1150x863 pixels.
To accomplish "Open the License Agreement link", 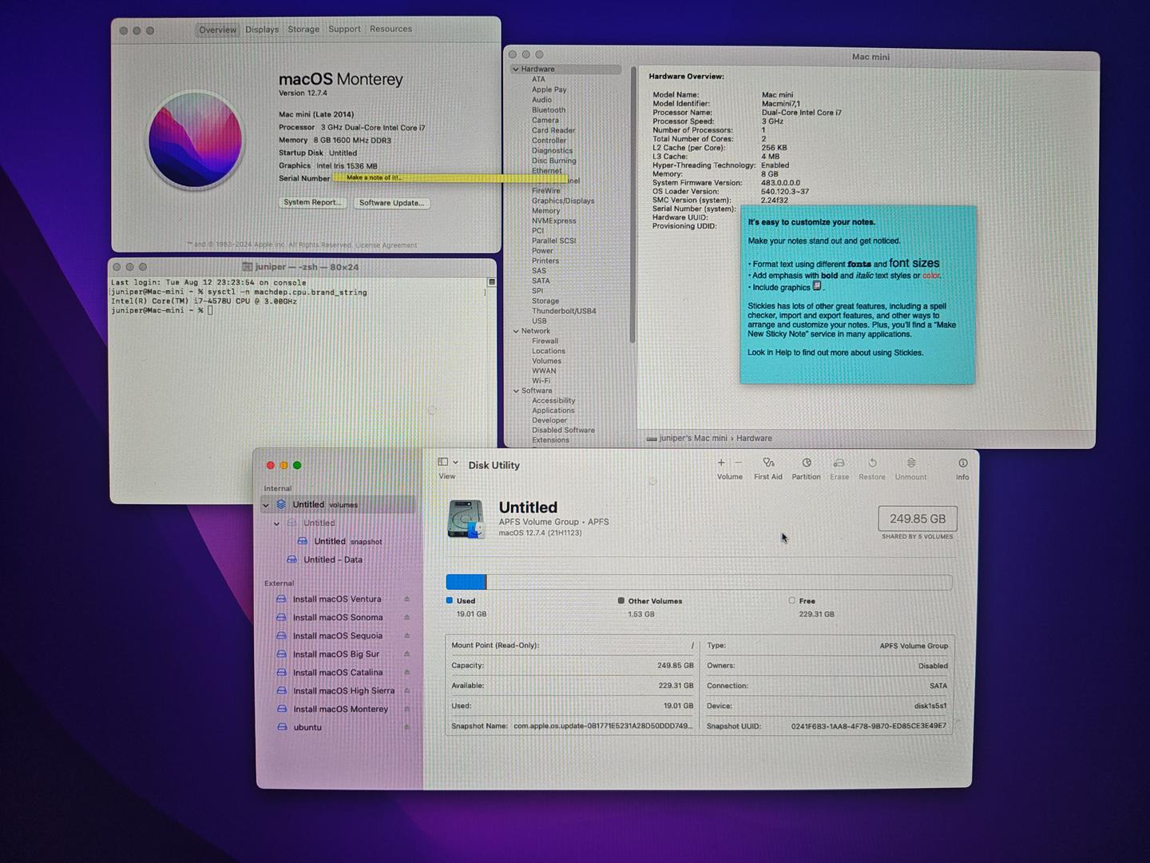I will tap(387, 245).
